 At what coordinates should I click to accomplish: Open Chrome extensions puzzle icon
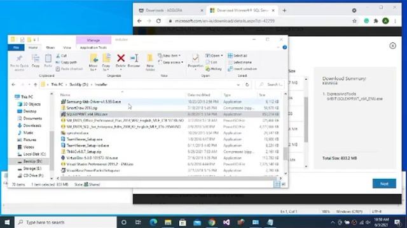[376, 21]
